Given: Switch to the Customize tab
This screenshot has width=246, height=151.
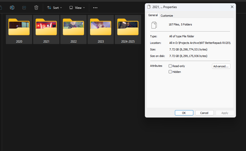Looking at the screenshot, I should (167, 16).
